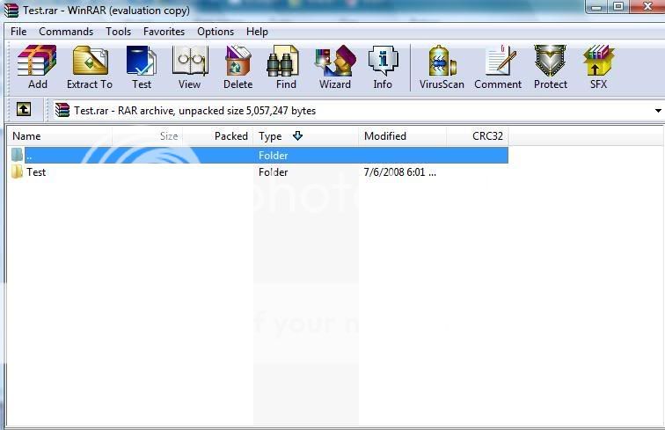665x430 pixels.
Task: Sort by the Modified column header
Action: 402,136
